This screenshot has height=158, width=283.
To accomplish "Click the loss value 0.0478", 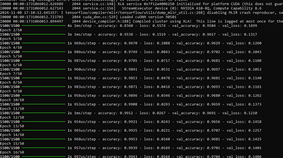I will (x=163, y=78).
